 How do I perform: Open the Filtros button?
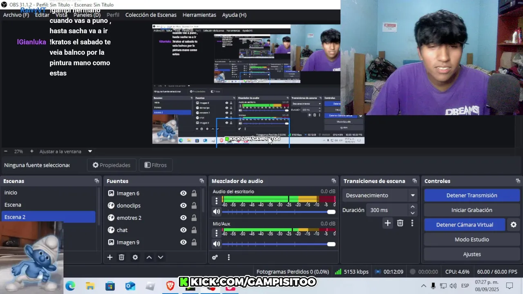click(156, 165)
